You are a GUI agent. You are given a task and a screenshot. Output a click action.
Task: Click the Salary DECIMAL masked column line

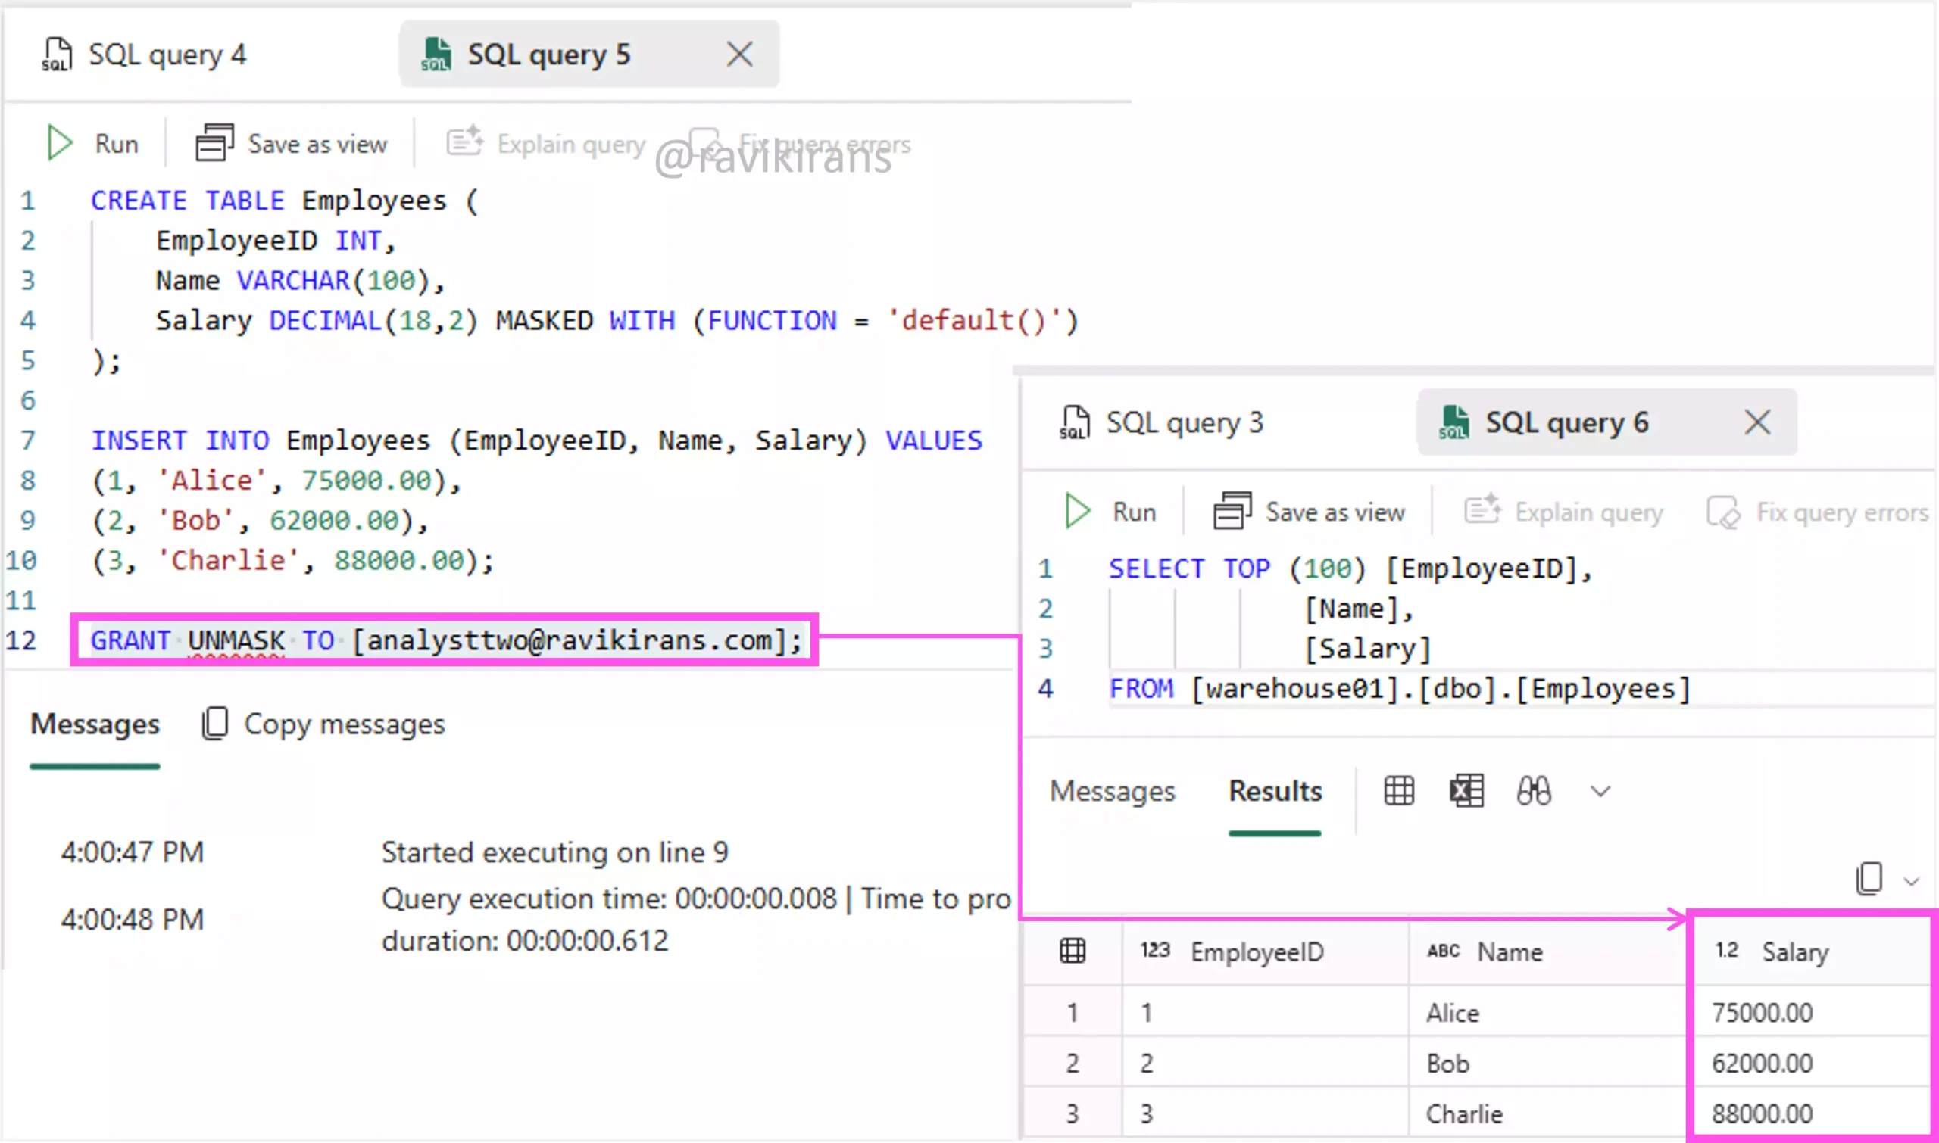click(x=617, y=320)
